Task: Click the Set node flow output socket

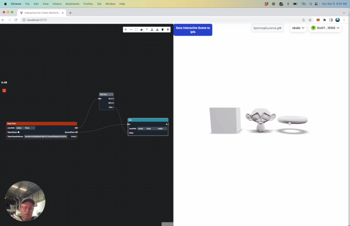Action: click(x=168, y=124)
